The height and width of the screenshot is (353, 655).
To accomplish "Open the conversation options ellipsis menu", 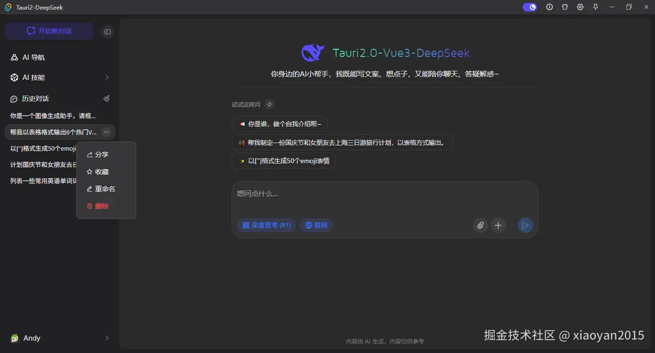I will click(x=106, y=132).
